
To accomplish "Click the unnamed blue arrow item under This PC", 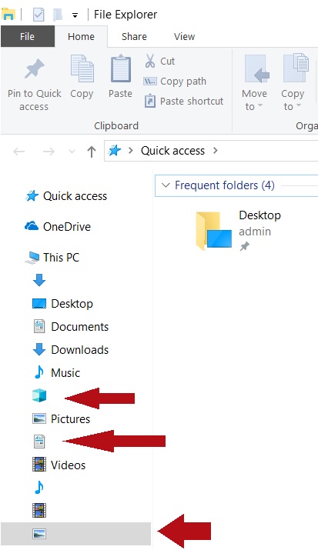I will [x=39, y=280].
